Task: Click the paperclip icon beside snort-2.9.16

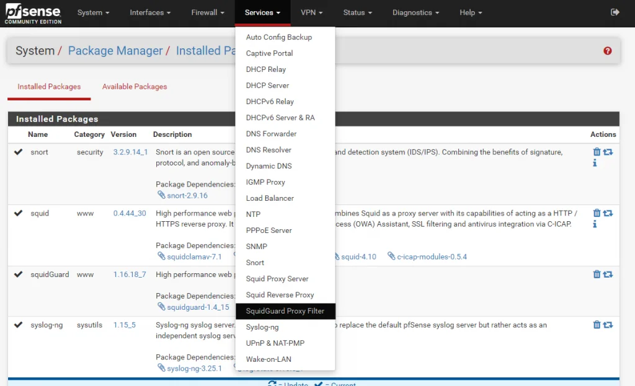Action: [x=161, y=195]
